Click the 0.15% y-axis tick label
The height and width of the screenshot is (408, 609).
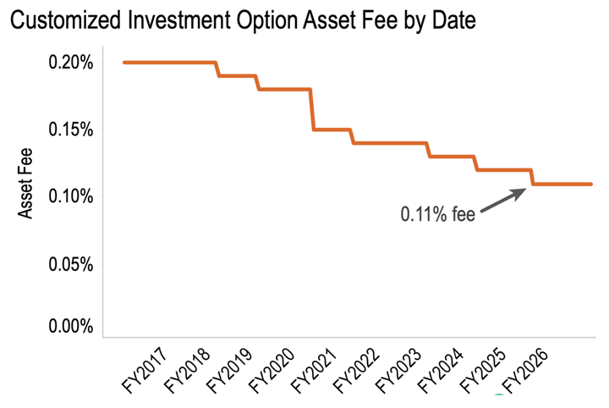pyautogui.click(x=70, y=130)
